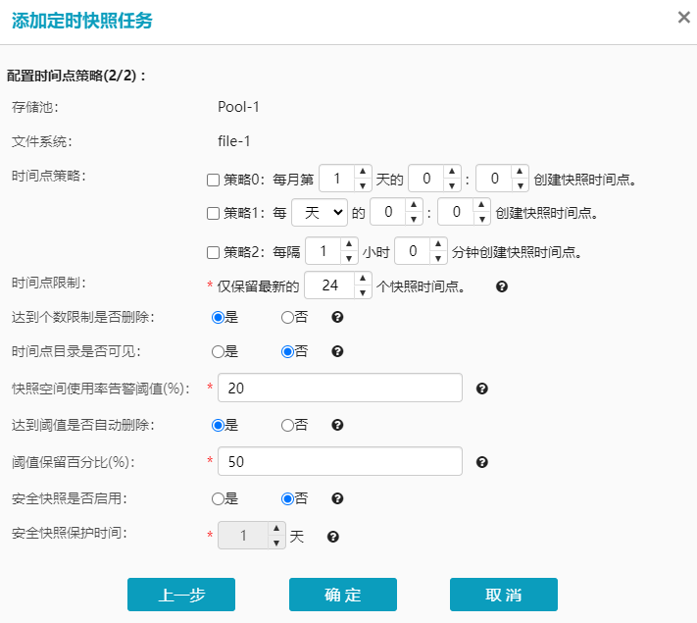Viewport: 697px width, 623px height.
Task: Select 否 for 达到阈值是否自动删除
Action: pos(287,425)
